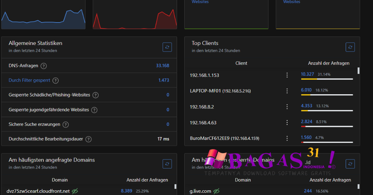This screenshot has width=373, height=195.
Task: Open options menu for client 192.168.8.2
Action: pyautogui.click(x=287, y=107)
